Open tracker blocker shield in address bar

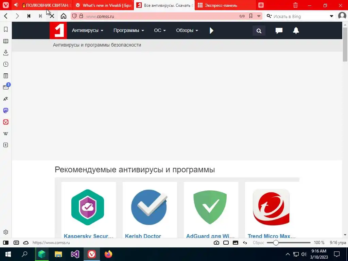coord(74,16)
